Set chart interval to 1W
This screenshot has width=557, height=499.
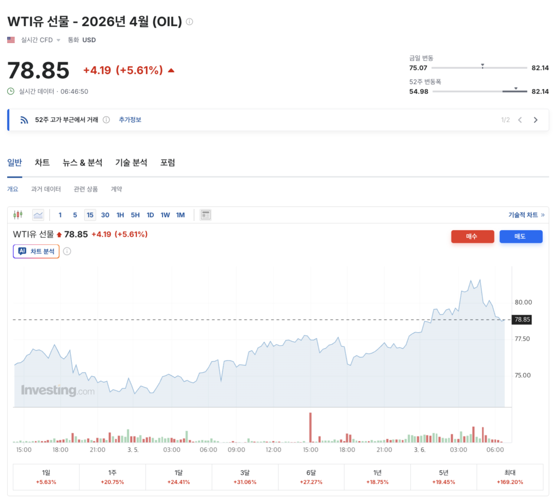(x=165, y=215)
